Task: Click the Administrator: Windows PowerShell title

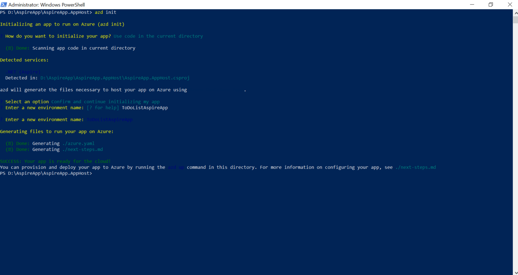Action: pos(48,4)
